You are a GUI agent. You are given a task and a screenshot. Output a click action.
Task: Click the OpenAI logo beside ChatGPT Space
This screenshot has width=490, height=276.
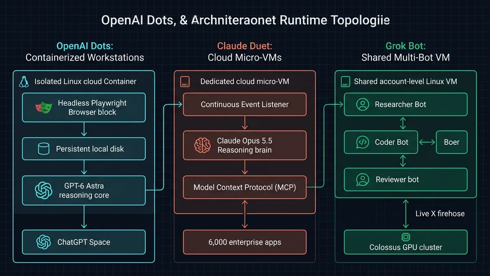click(x=43, y=242)
